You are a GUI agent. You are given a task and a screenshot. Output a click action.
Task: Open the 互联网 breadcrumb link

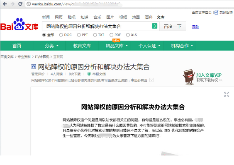[x=58, y=57]
